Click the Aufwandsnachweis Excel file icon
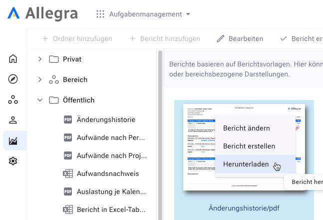323x220 pixels. (x=68, y=173)
